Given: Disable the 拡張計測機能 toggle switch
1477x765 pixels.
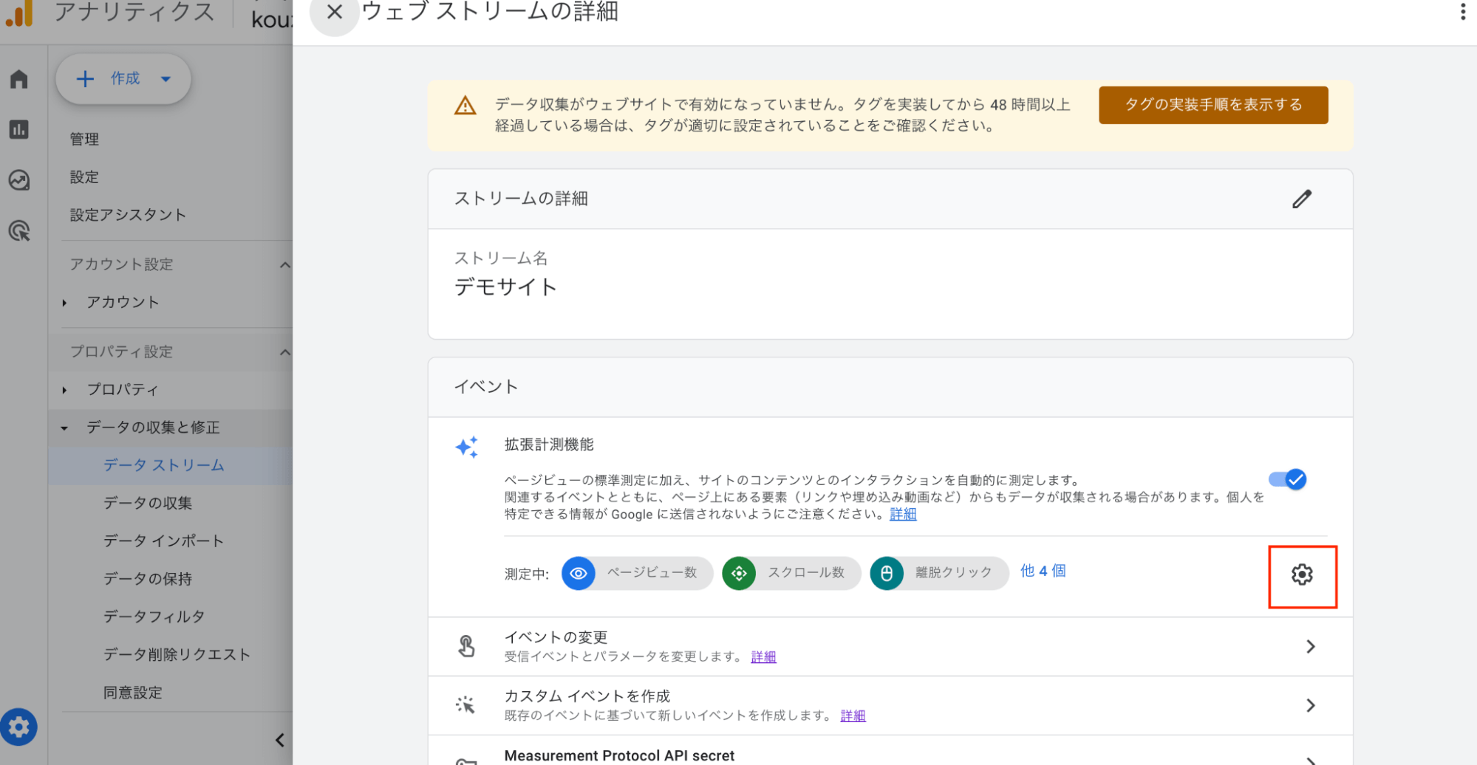Looking at the screenshot, I should click(1287, 479).
